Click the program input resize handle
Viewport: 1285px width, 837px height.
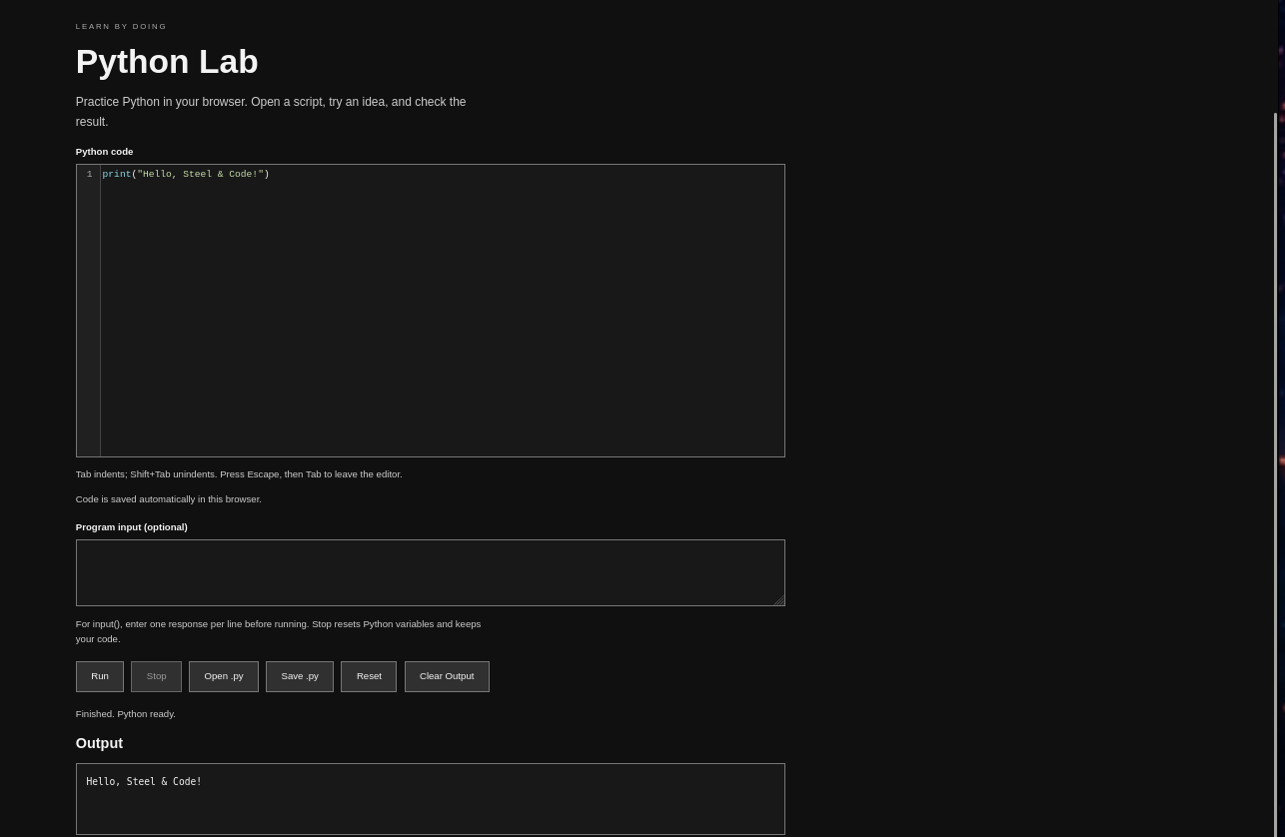[778, 599]
